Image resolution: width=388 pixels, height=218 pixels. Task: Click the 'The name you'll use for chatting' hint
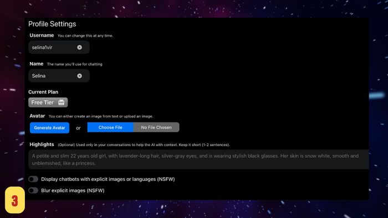pyautogui.click(x=74, y=64)
